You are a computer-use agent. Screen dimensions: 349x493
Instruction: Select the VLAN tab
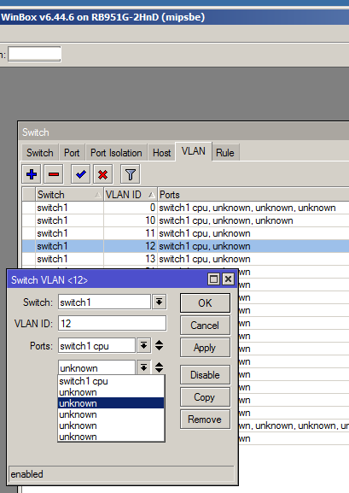(x=194, y=151)
